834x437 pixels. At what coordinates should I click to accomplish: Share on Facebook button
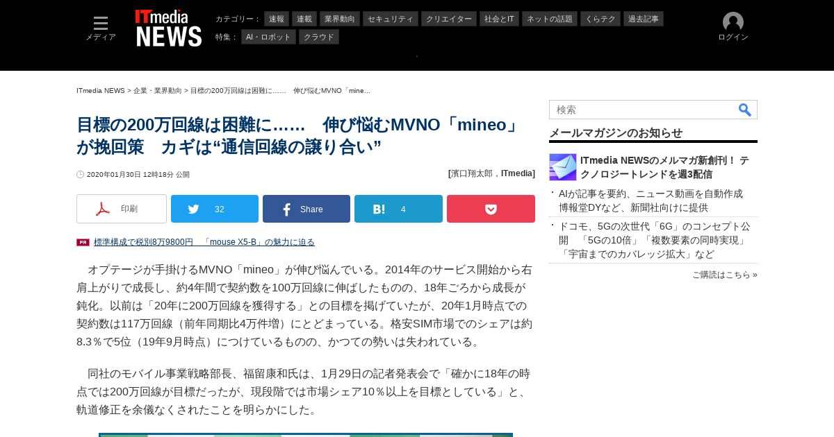click(306, 209)
